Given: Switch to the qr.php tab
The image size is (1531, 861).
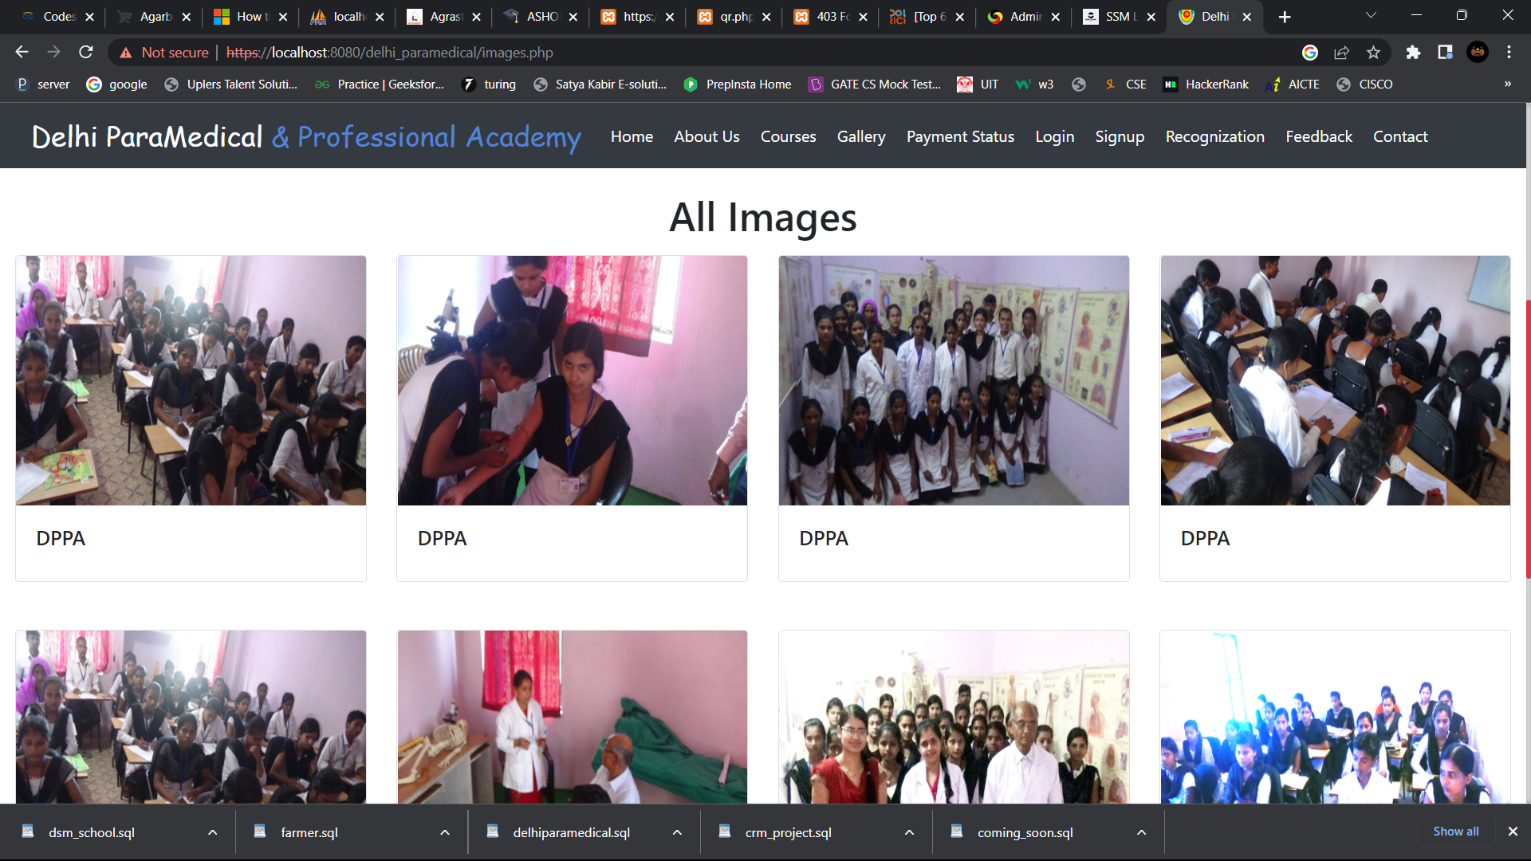Looking at the screenshot, I should 726,17.
